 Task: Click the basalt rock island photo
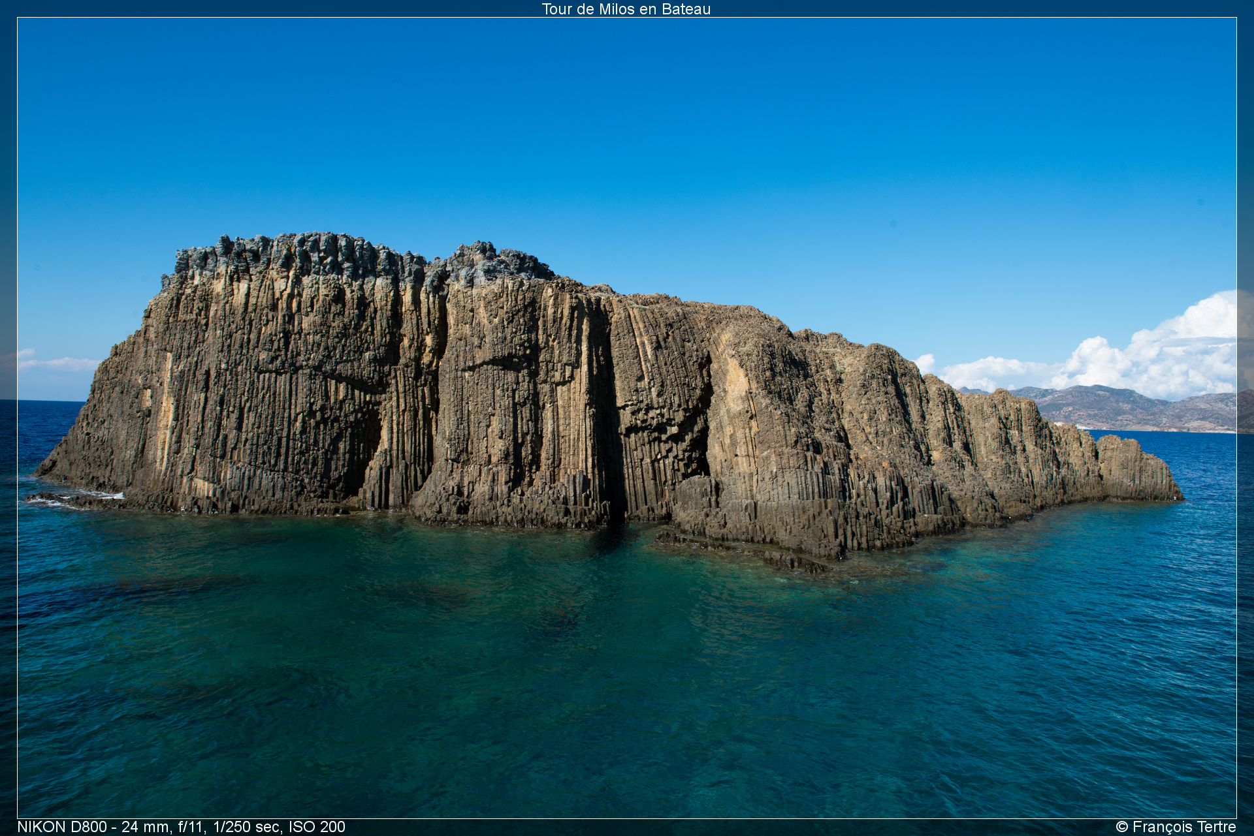click(627, 418)
